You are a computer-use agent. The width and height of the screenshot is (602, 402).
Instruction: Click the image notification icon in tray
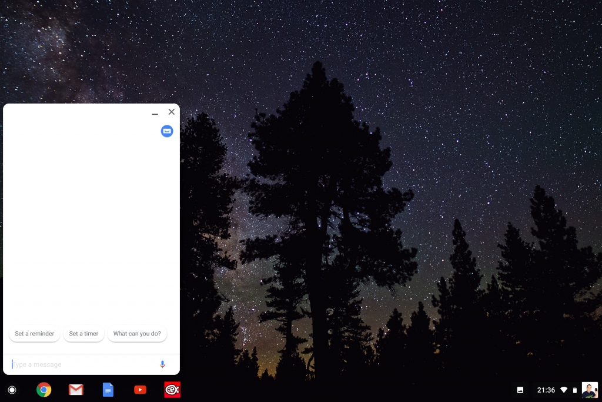click(520, 390)
